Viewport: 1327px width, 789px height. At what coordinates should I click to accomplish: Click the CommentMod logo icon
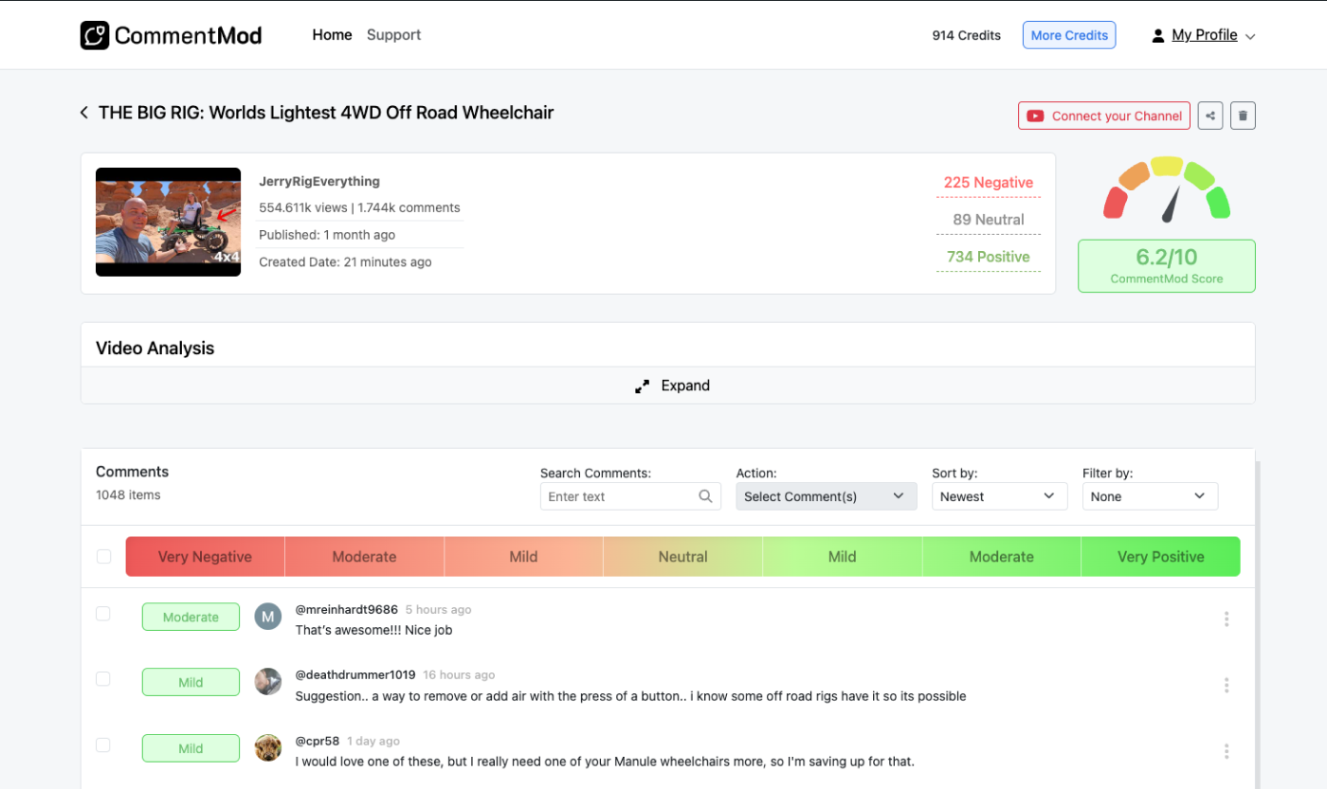(x=95, y=35)
